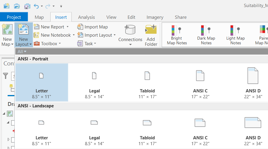Click the Undo arrow in quick access toolbar
268x149 pixels.
click(36, 6)
